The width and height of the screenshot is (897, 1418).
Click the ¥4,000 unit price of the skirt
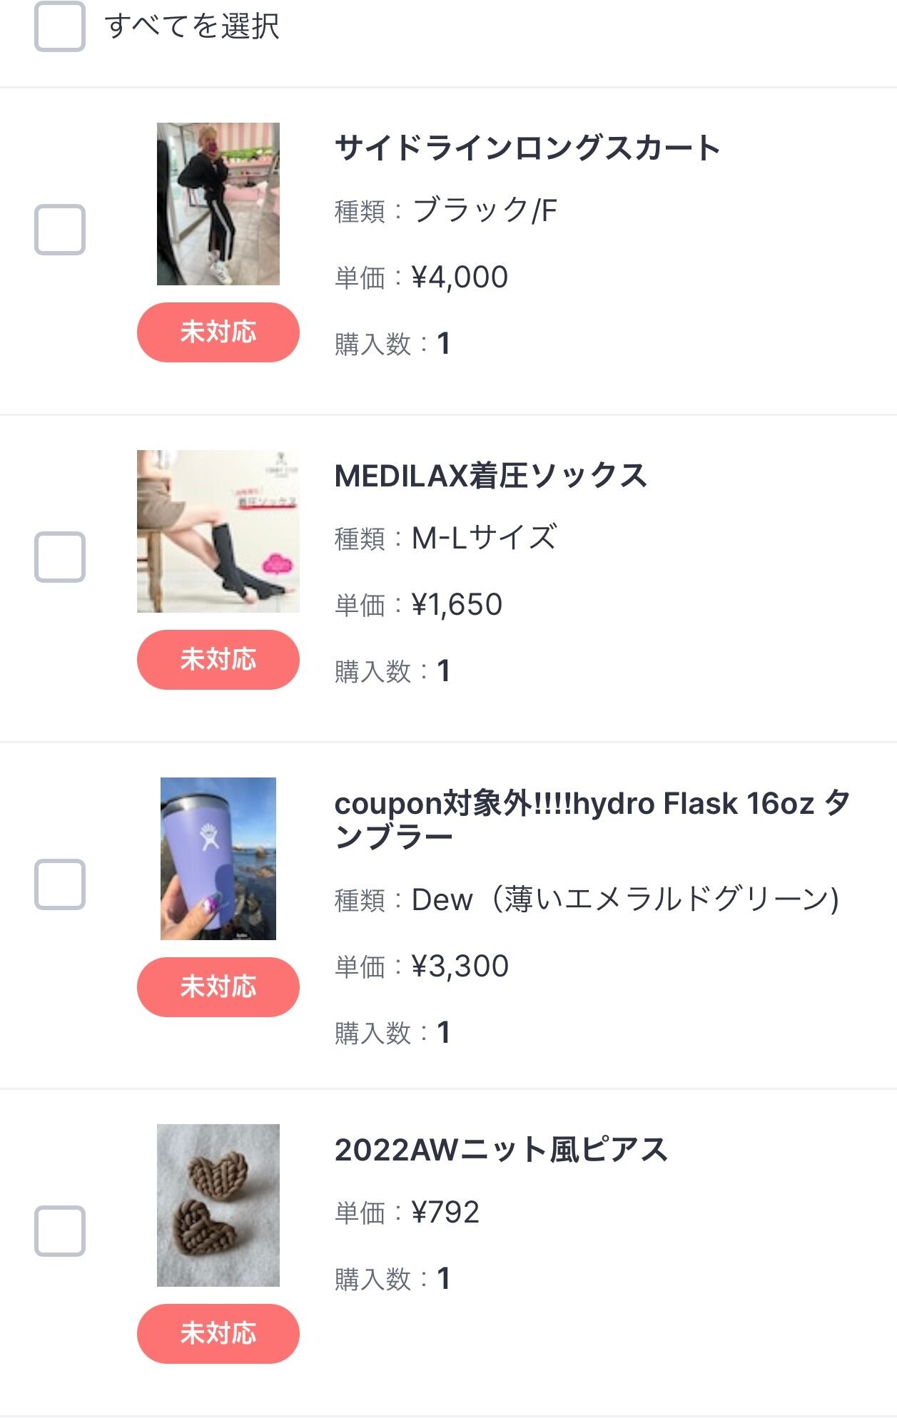pos(460,277)
